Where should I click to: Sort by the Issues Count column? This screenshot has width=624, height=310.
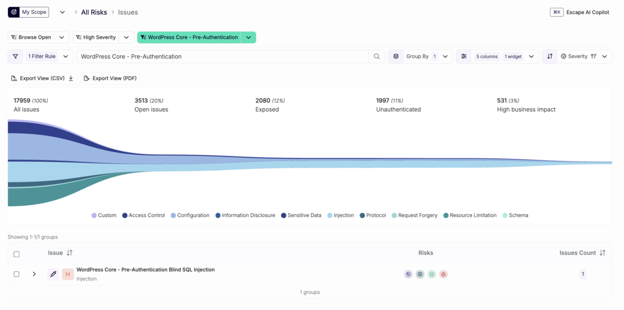[x=583, y=253]
